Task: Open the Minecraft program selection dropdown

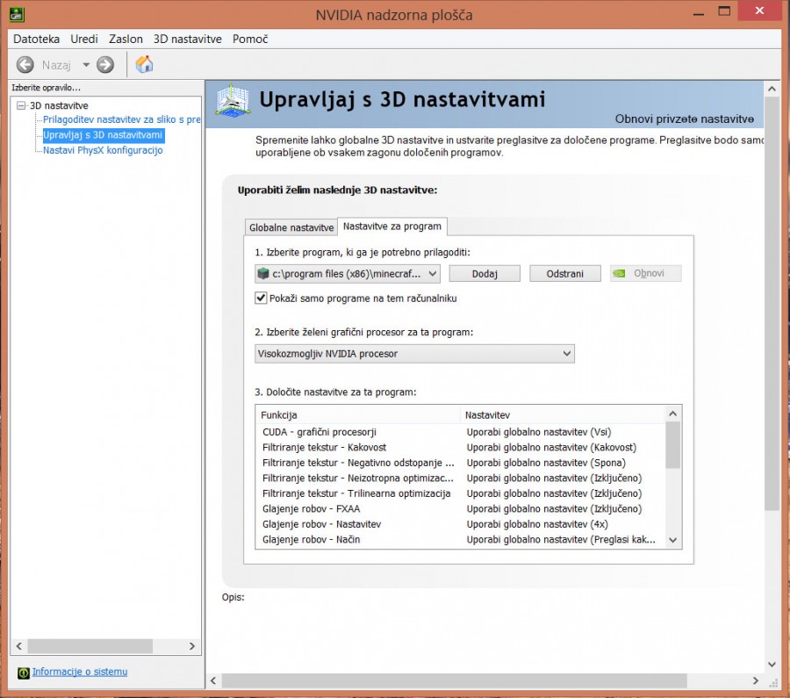Action: click(432, 273)
